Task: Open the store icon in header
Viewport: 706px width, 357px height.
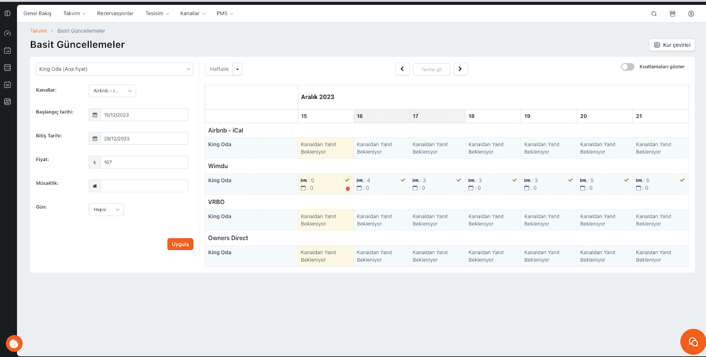Action: 672,14
